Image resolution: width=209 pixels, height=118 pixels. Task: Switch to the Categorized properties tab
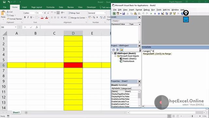pos(126,88)
